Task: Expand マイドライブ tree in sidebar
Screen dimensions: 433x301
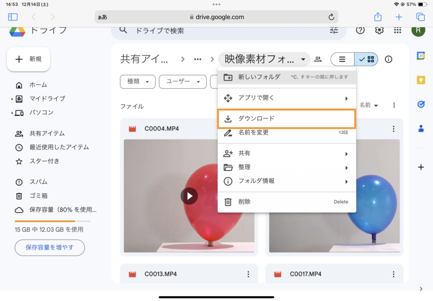Action: click(x=12, y=99)
